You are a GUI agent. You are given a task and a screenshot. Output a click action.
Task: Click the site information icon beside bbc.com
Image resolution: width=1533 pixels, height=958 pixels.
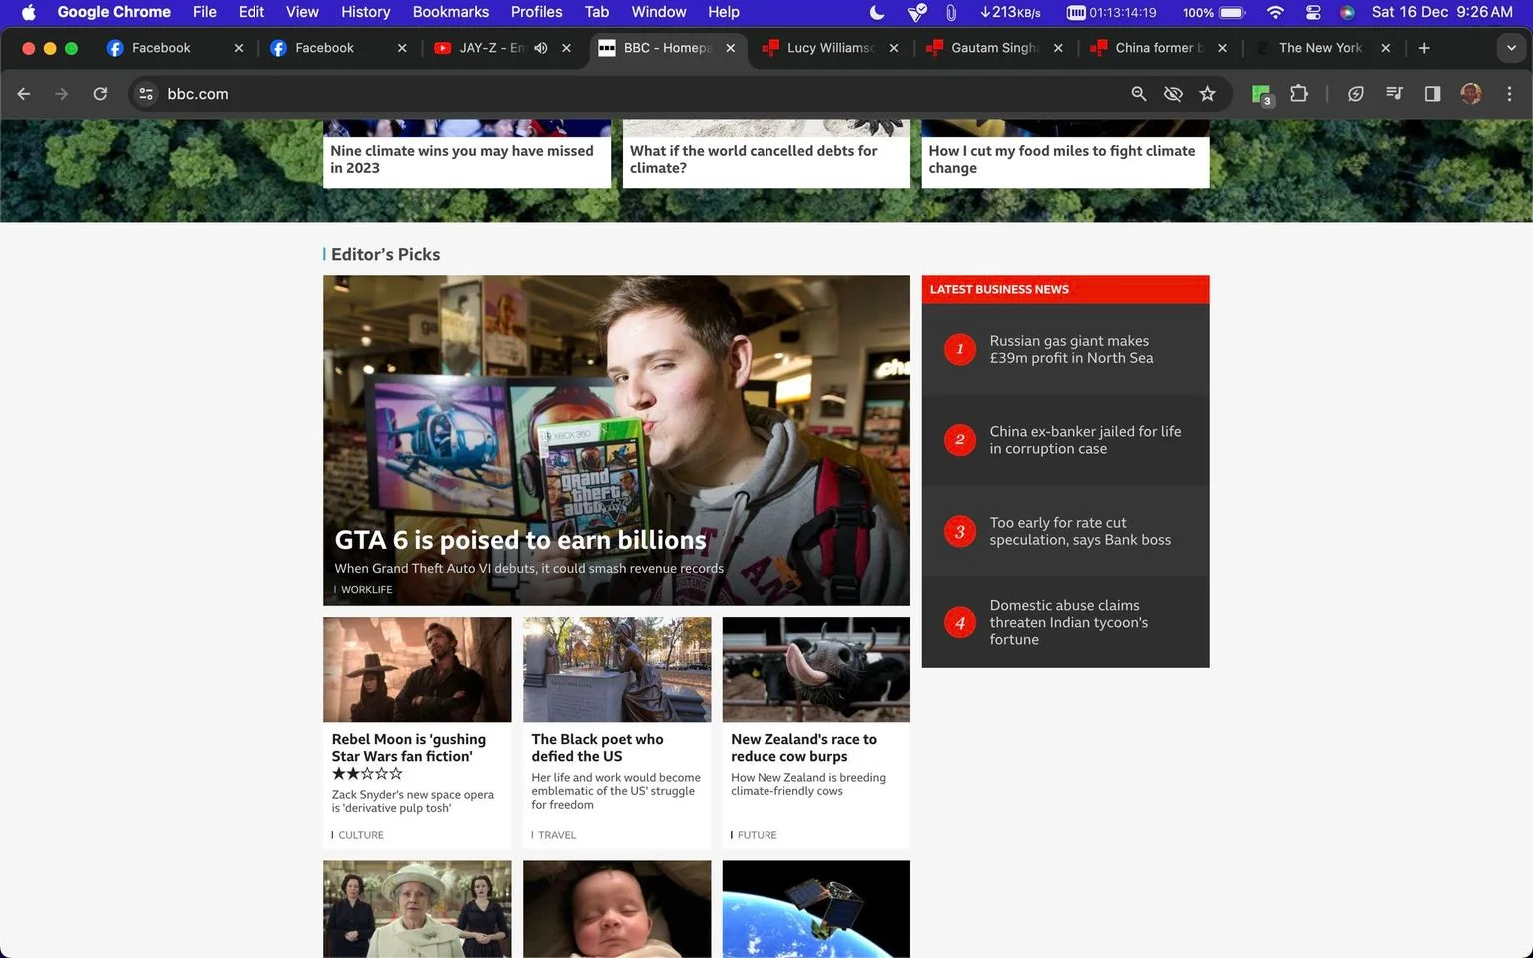pyautogui.click(x=146, y=93)
